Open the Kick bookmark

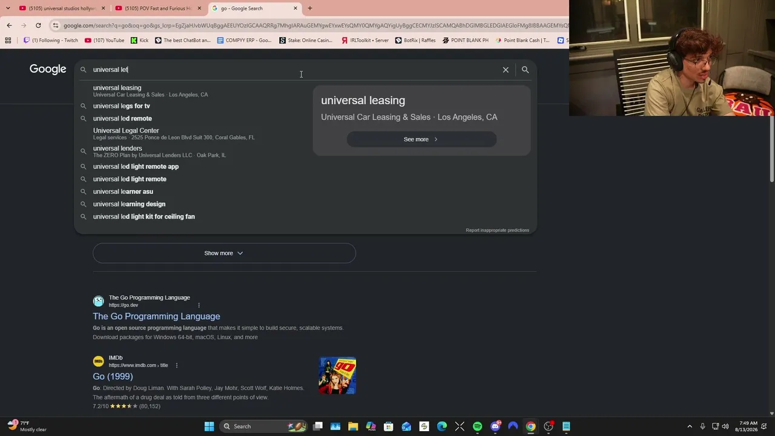(x=140, y=41)
